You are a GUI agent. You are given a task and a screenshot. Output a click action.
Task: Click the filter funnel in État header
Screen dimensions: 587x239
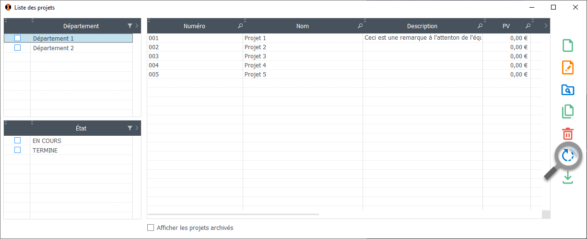coord(130,128)
